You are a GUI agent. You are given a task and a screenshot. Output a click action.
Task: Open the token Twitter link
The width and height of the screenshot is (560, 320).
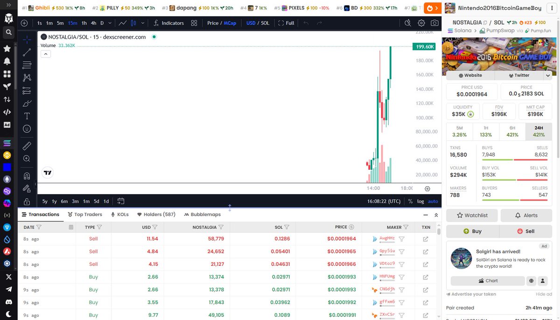click(x=519, y=75)
